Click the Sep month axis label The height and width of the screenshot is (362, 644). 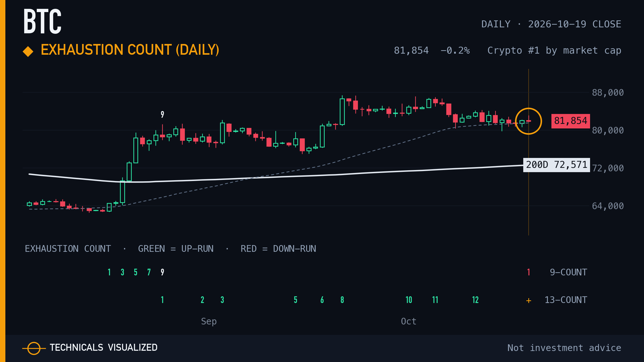coord(209,322)
